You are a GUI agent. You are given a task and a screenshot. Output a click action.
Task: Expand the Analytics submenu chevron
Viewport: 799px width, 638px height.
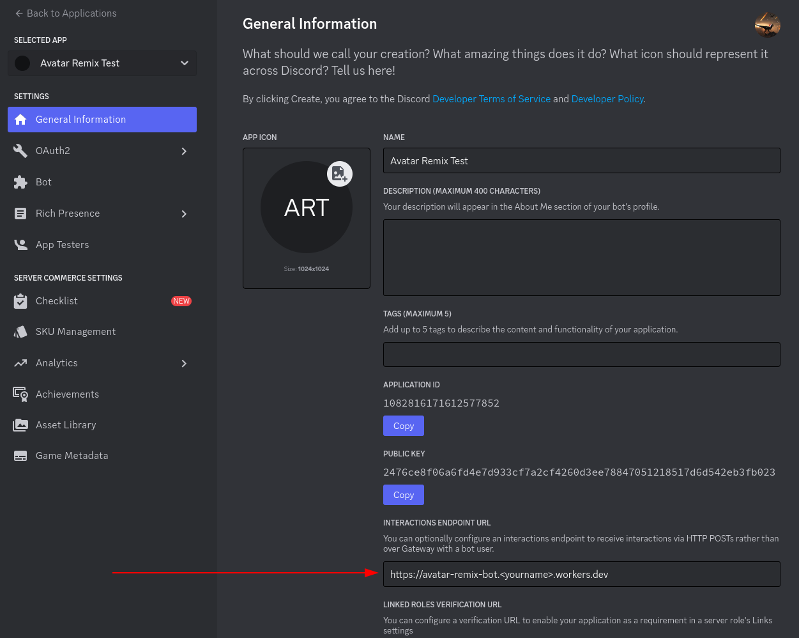pyautogui.click(x=184, y=364)
